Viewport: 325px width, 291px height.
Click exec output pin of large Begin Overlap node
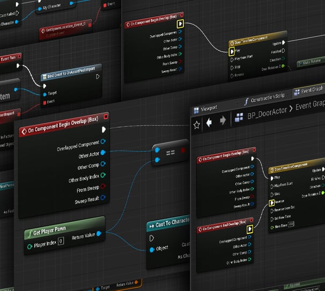[x=104, y=129]
